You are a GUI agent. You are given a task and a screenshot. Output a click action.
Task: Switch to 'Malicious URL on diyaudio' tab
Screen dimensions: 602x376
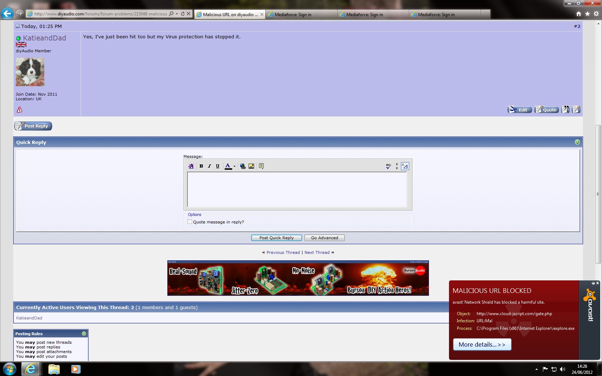point(230,14)
